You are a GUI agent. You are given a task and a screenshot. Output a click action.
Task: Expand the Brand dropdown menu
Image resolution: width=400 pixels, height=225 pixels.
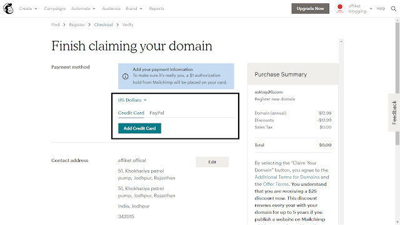tap(134, 9)
